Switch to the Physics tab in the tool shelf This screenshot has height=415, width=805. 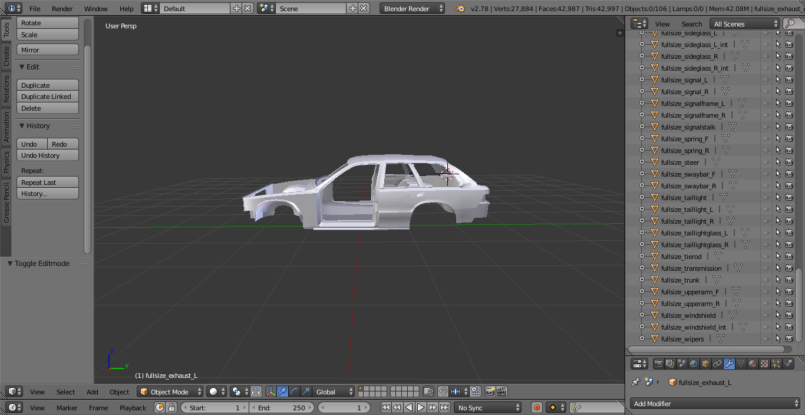[6, 162]
